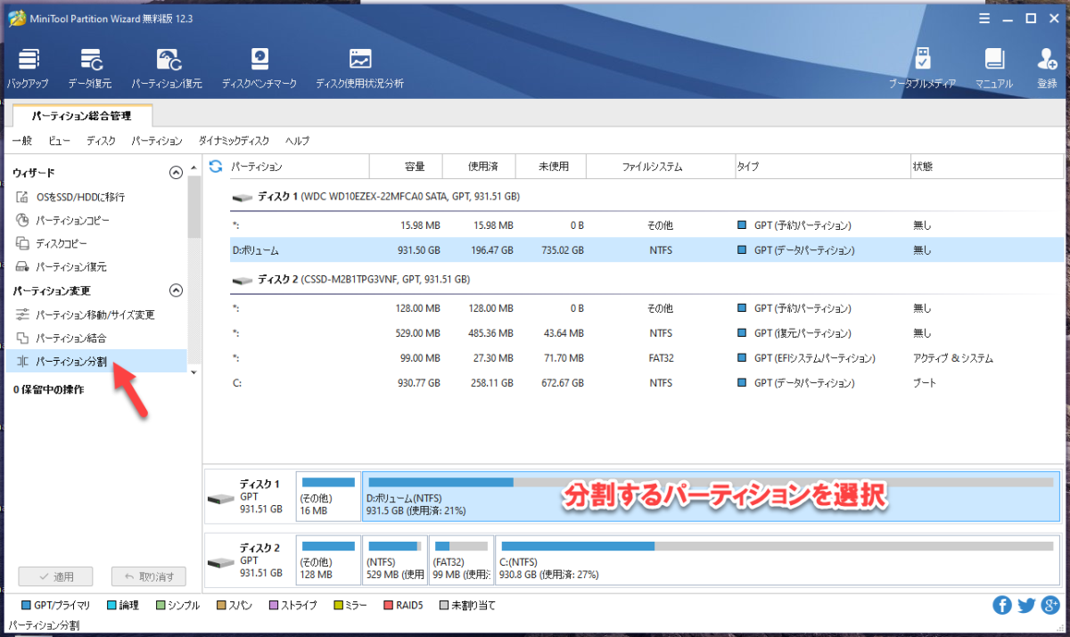
Task: Click the GPT/プライマリ legend swatch
Action: click(25, 605)
